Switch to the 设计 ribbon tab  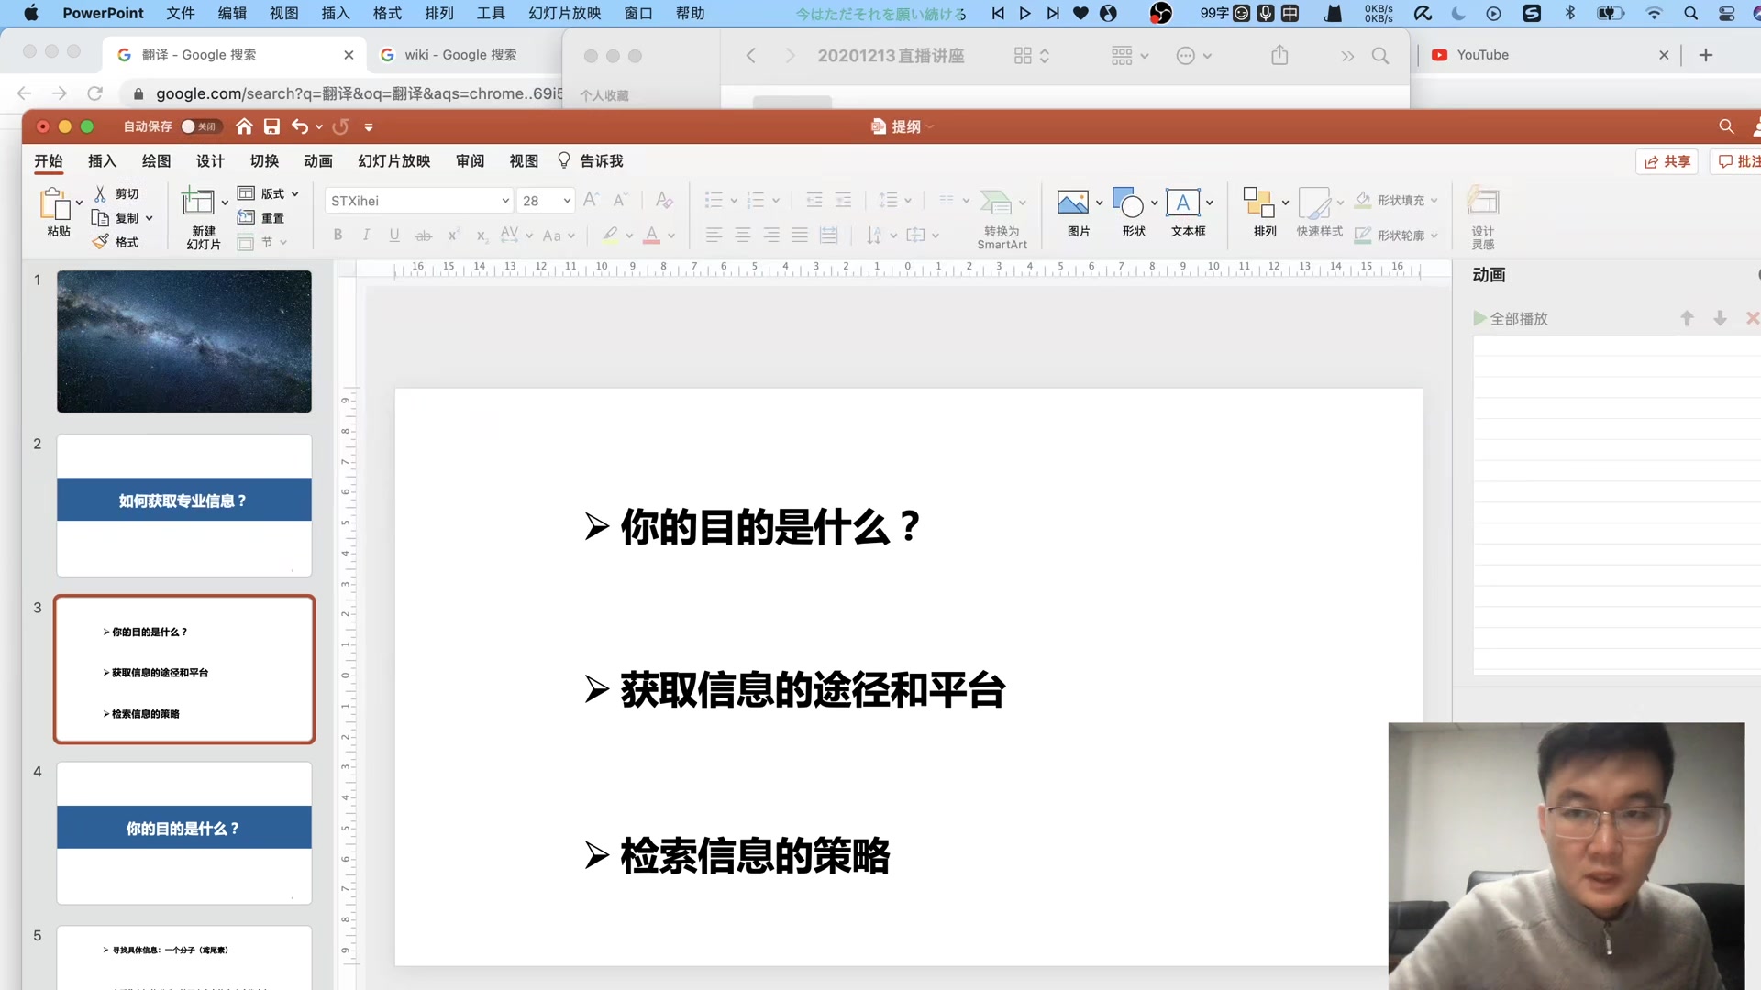pyautogui.click(x=210, y=161)
